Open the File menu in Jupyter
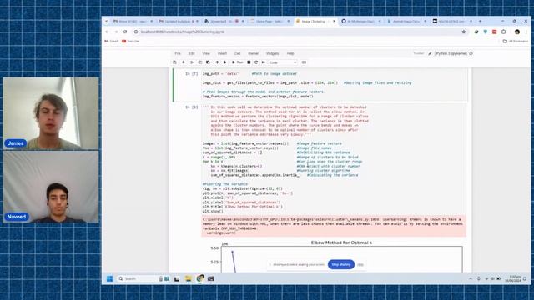Screen dimensions: 534x300 178,53
